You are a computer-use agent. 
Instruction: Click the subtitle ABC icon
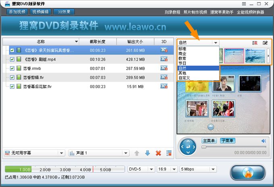point(7,153)
